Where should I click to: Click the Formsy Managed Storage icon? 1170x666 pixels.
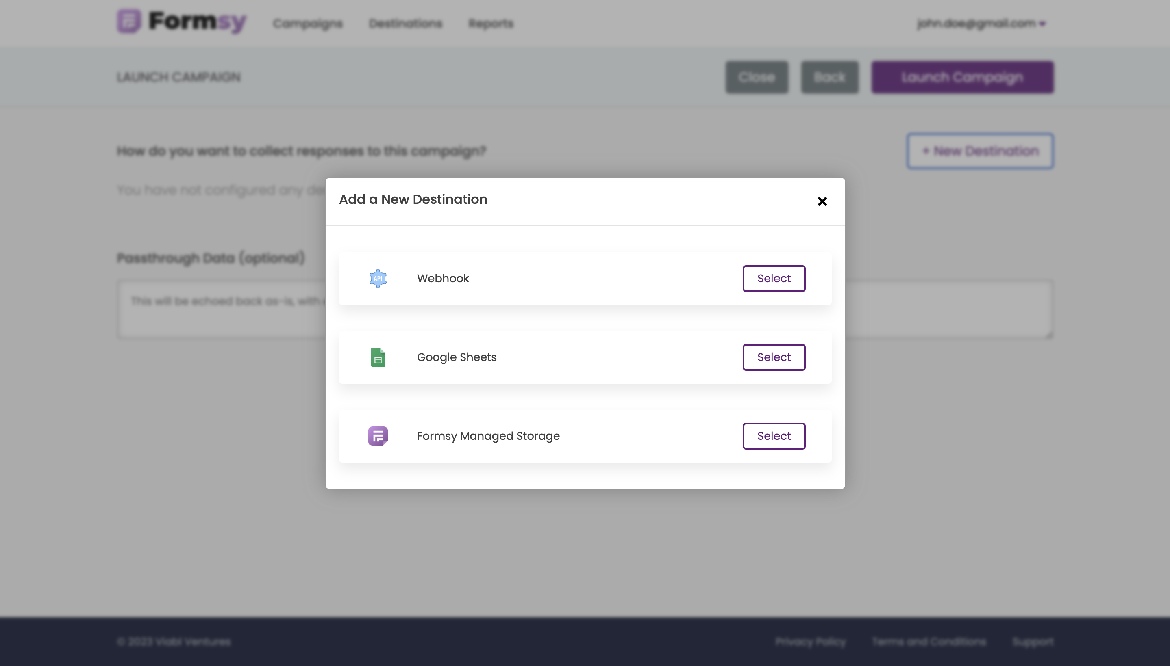point(378,436)
